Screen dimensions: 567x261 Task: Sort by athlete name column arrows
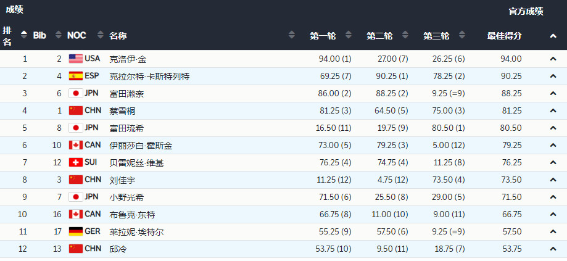292,35
